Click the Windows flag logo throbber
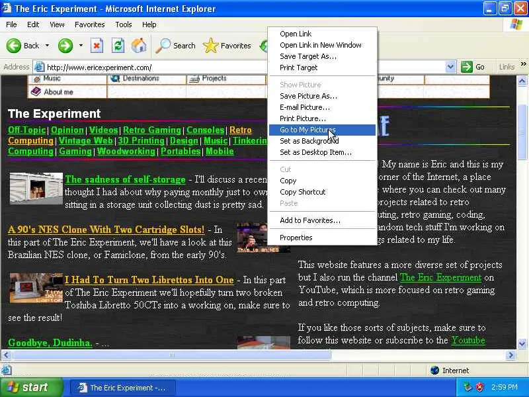This screenshot has width=529, height=397. click(x=516, y=24)
